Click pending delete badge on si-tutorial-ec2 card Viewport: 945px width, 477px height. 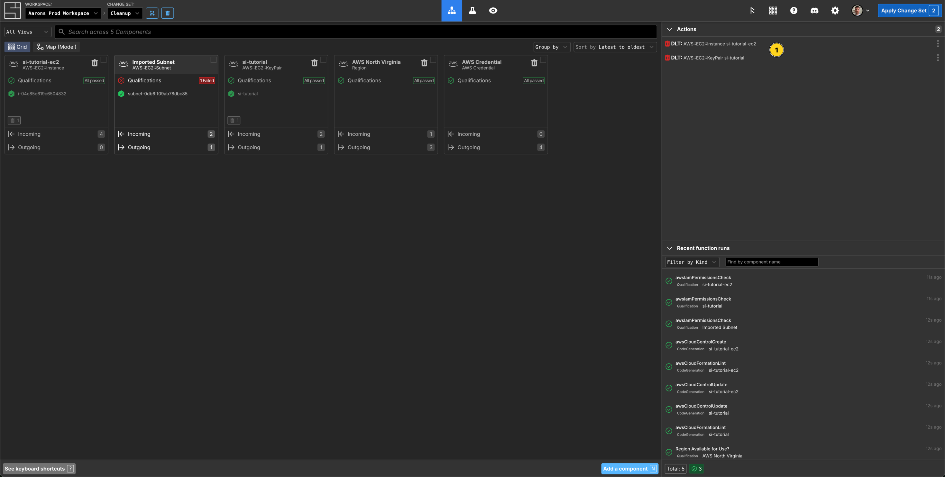14,120
